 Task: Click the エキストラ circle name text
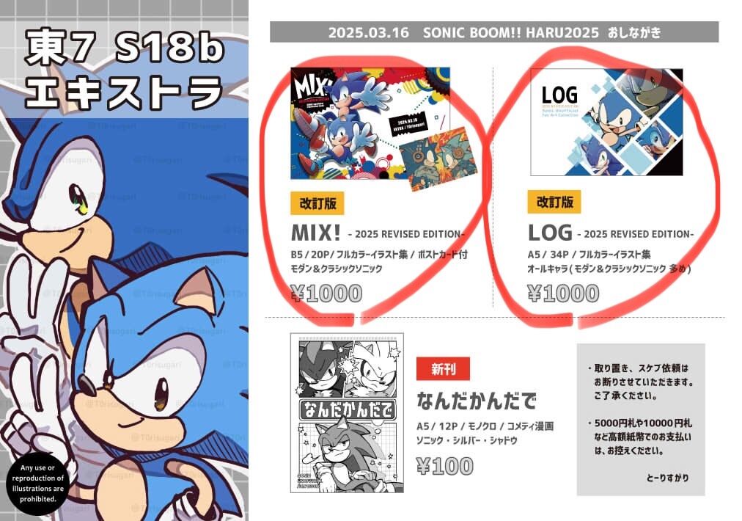(124, 92)
